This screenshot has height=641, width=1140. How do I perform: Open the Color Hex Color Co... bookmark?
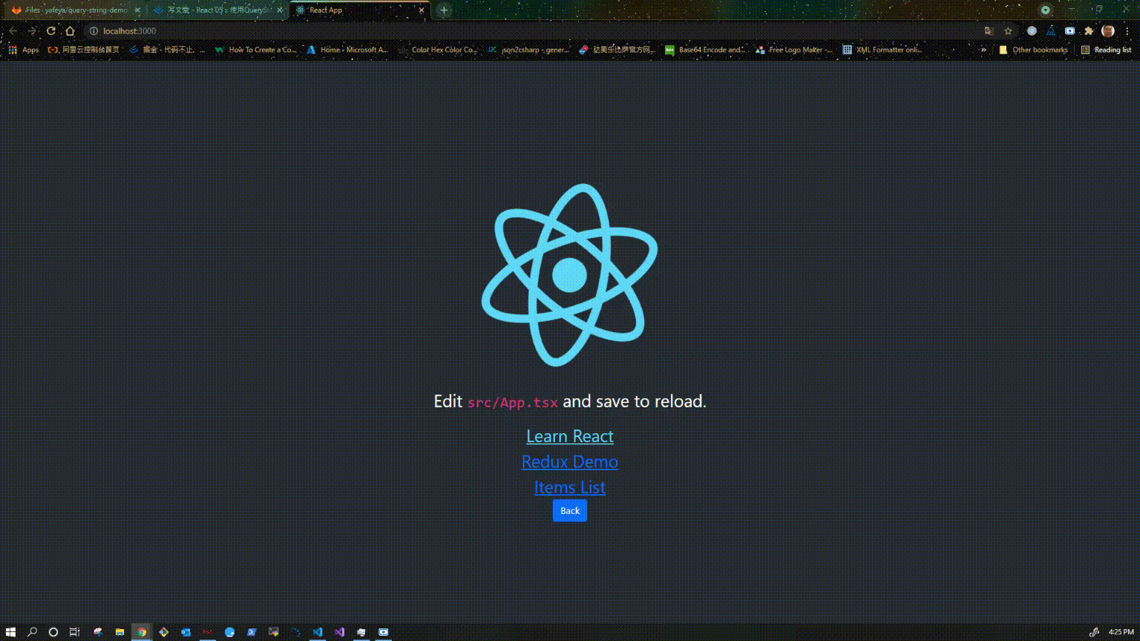(438, 50)
